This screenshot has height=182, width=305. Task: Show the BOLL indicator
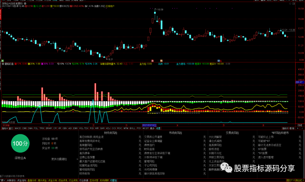(x=132, y=129)
